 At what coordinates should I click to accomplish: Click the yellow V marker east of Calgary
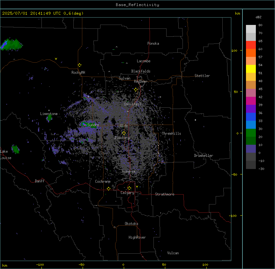tap(137, 187)
